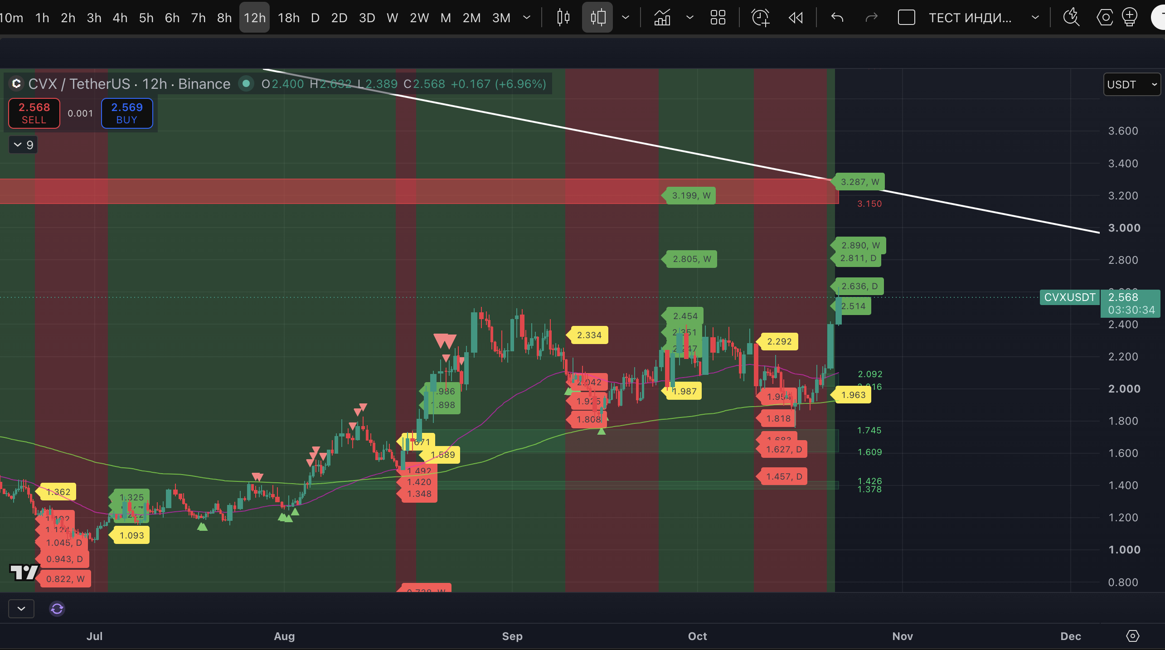This screenshot has height=650, width=1165.
Task: Toggle the green market status dot
Action: tap(246, 83)
